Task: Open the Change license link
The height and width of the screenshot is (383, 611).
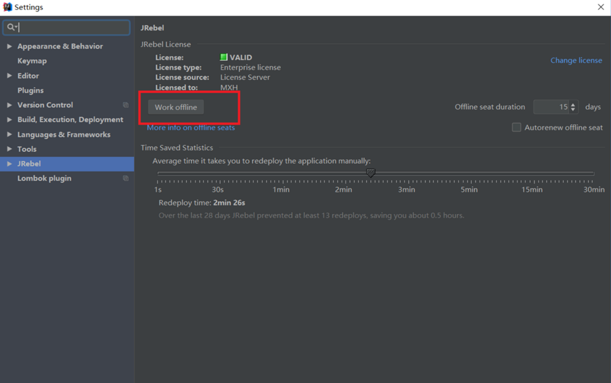Action: click(576, 60)
